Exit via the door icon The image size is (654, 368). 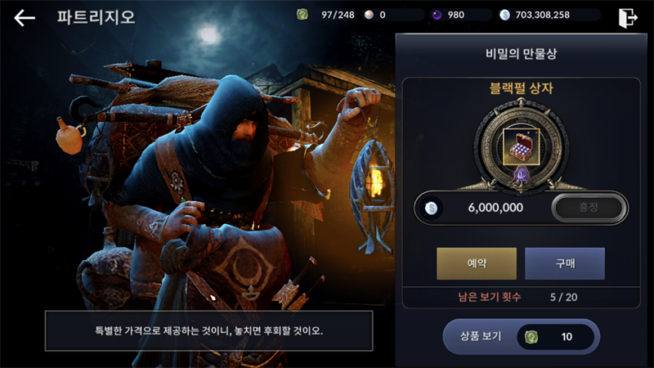[x=628, y=18]
